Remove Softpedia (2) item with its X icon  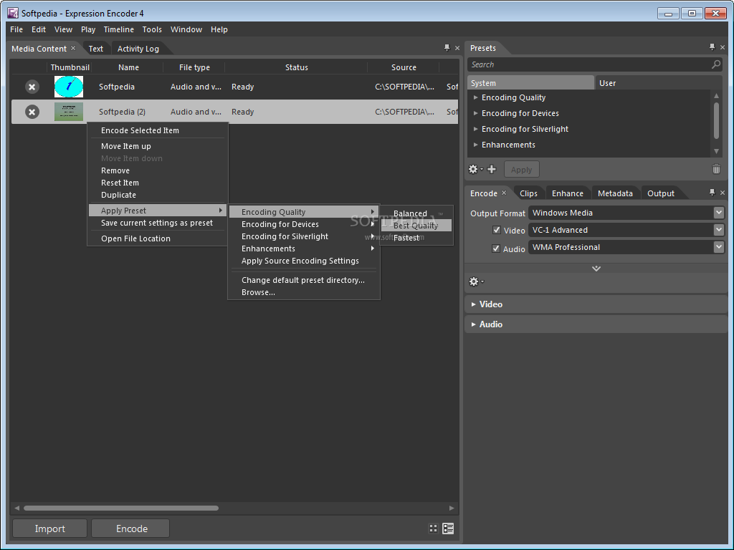(32, 112)
